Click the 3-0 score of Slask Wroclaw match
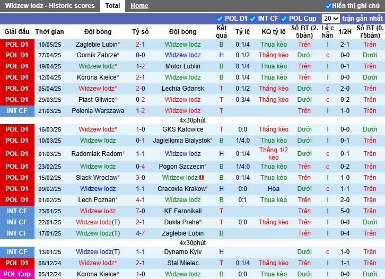The image size is (385, 279). (x=140, y=177)
